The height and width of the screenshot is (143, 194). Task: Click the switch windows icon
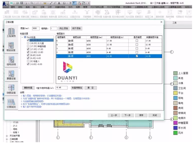84,3
